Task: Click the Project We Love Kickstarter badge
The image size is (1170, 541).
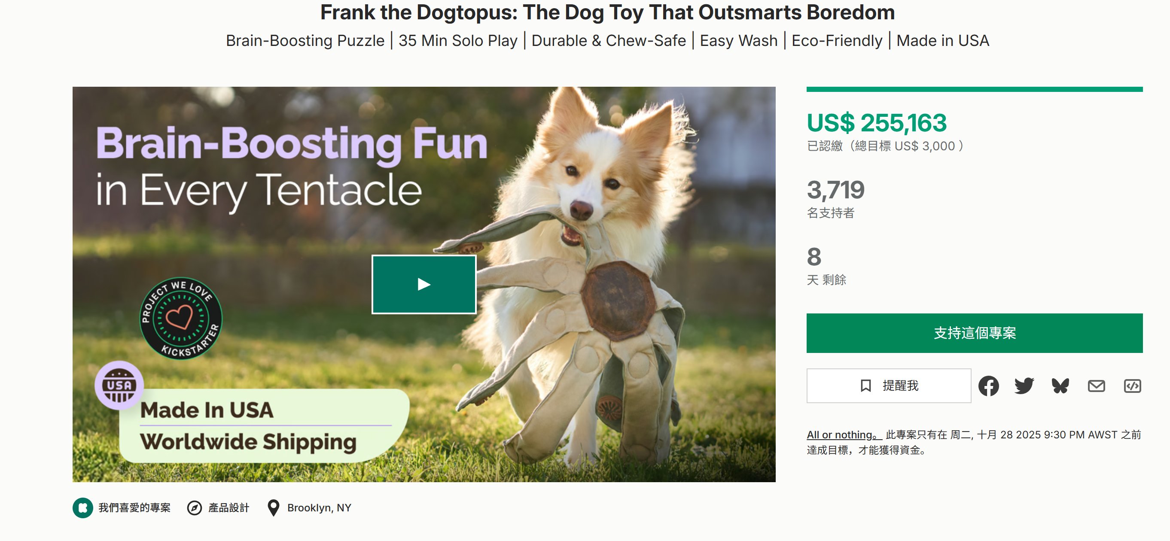Action: 180,318
